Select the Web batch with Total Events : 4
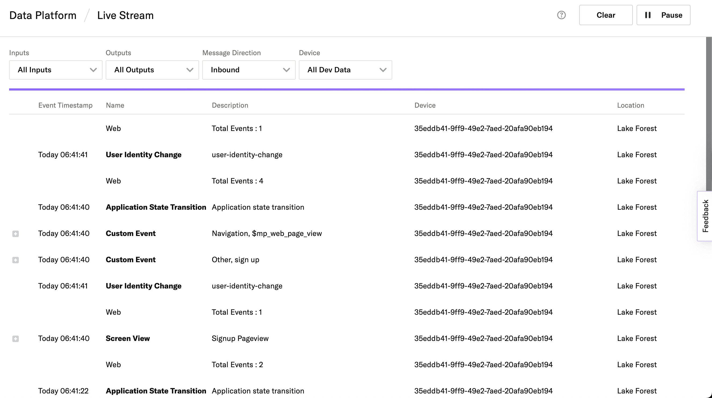This screenshot has width=712, height=398. 237,181
